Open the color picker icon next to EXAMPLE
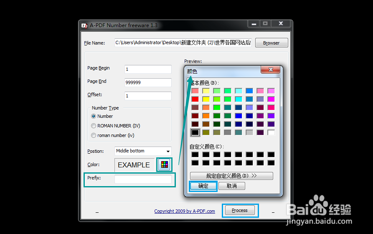The width and height of the screenshot is (373, 234). coord(165,164)
